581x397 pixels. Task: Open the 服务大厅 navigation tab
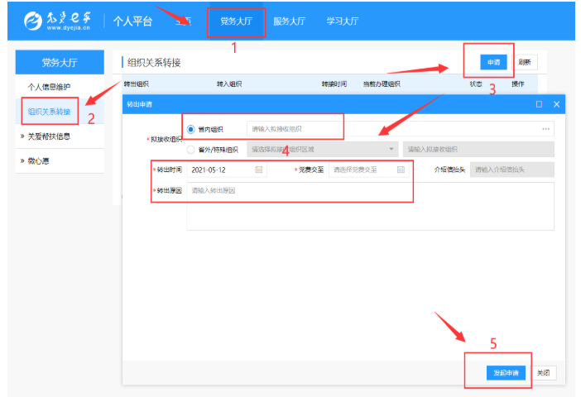point(289,22)
